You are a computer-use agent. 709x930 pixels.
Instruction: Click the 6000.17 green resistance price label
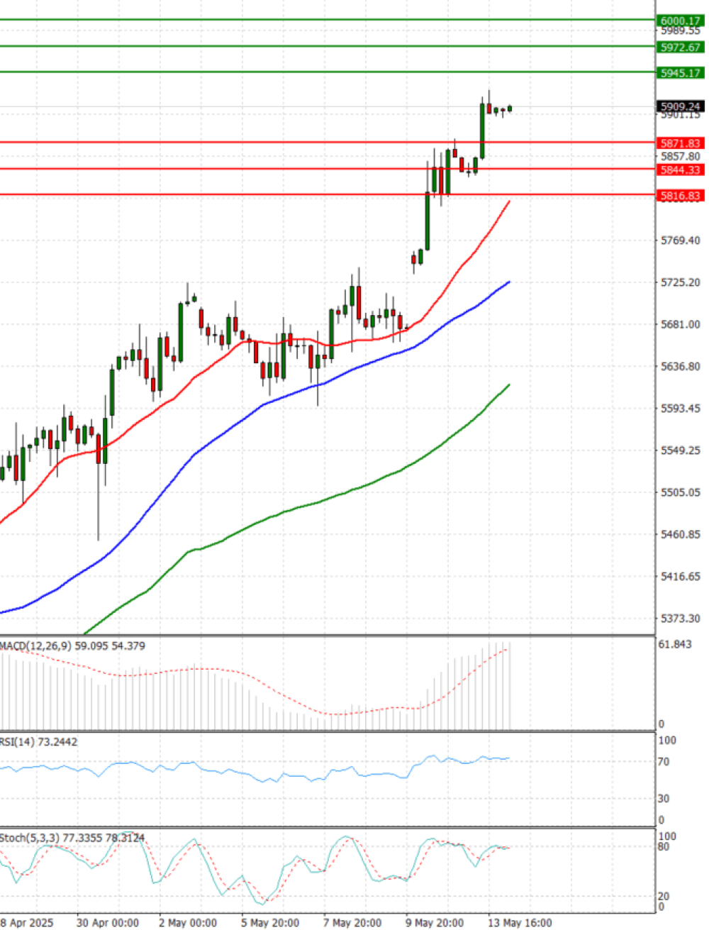[680, 21]
